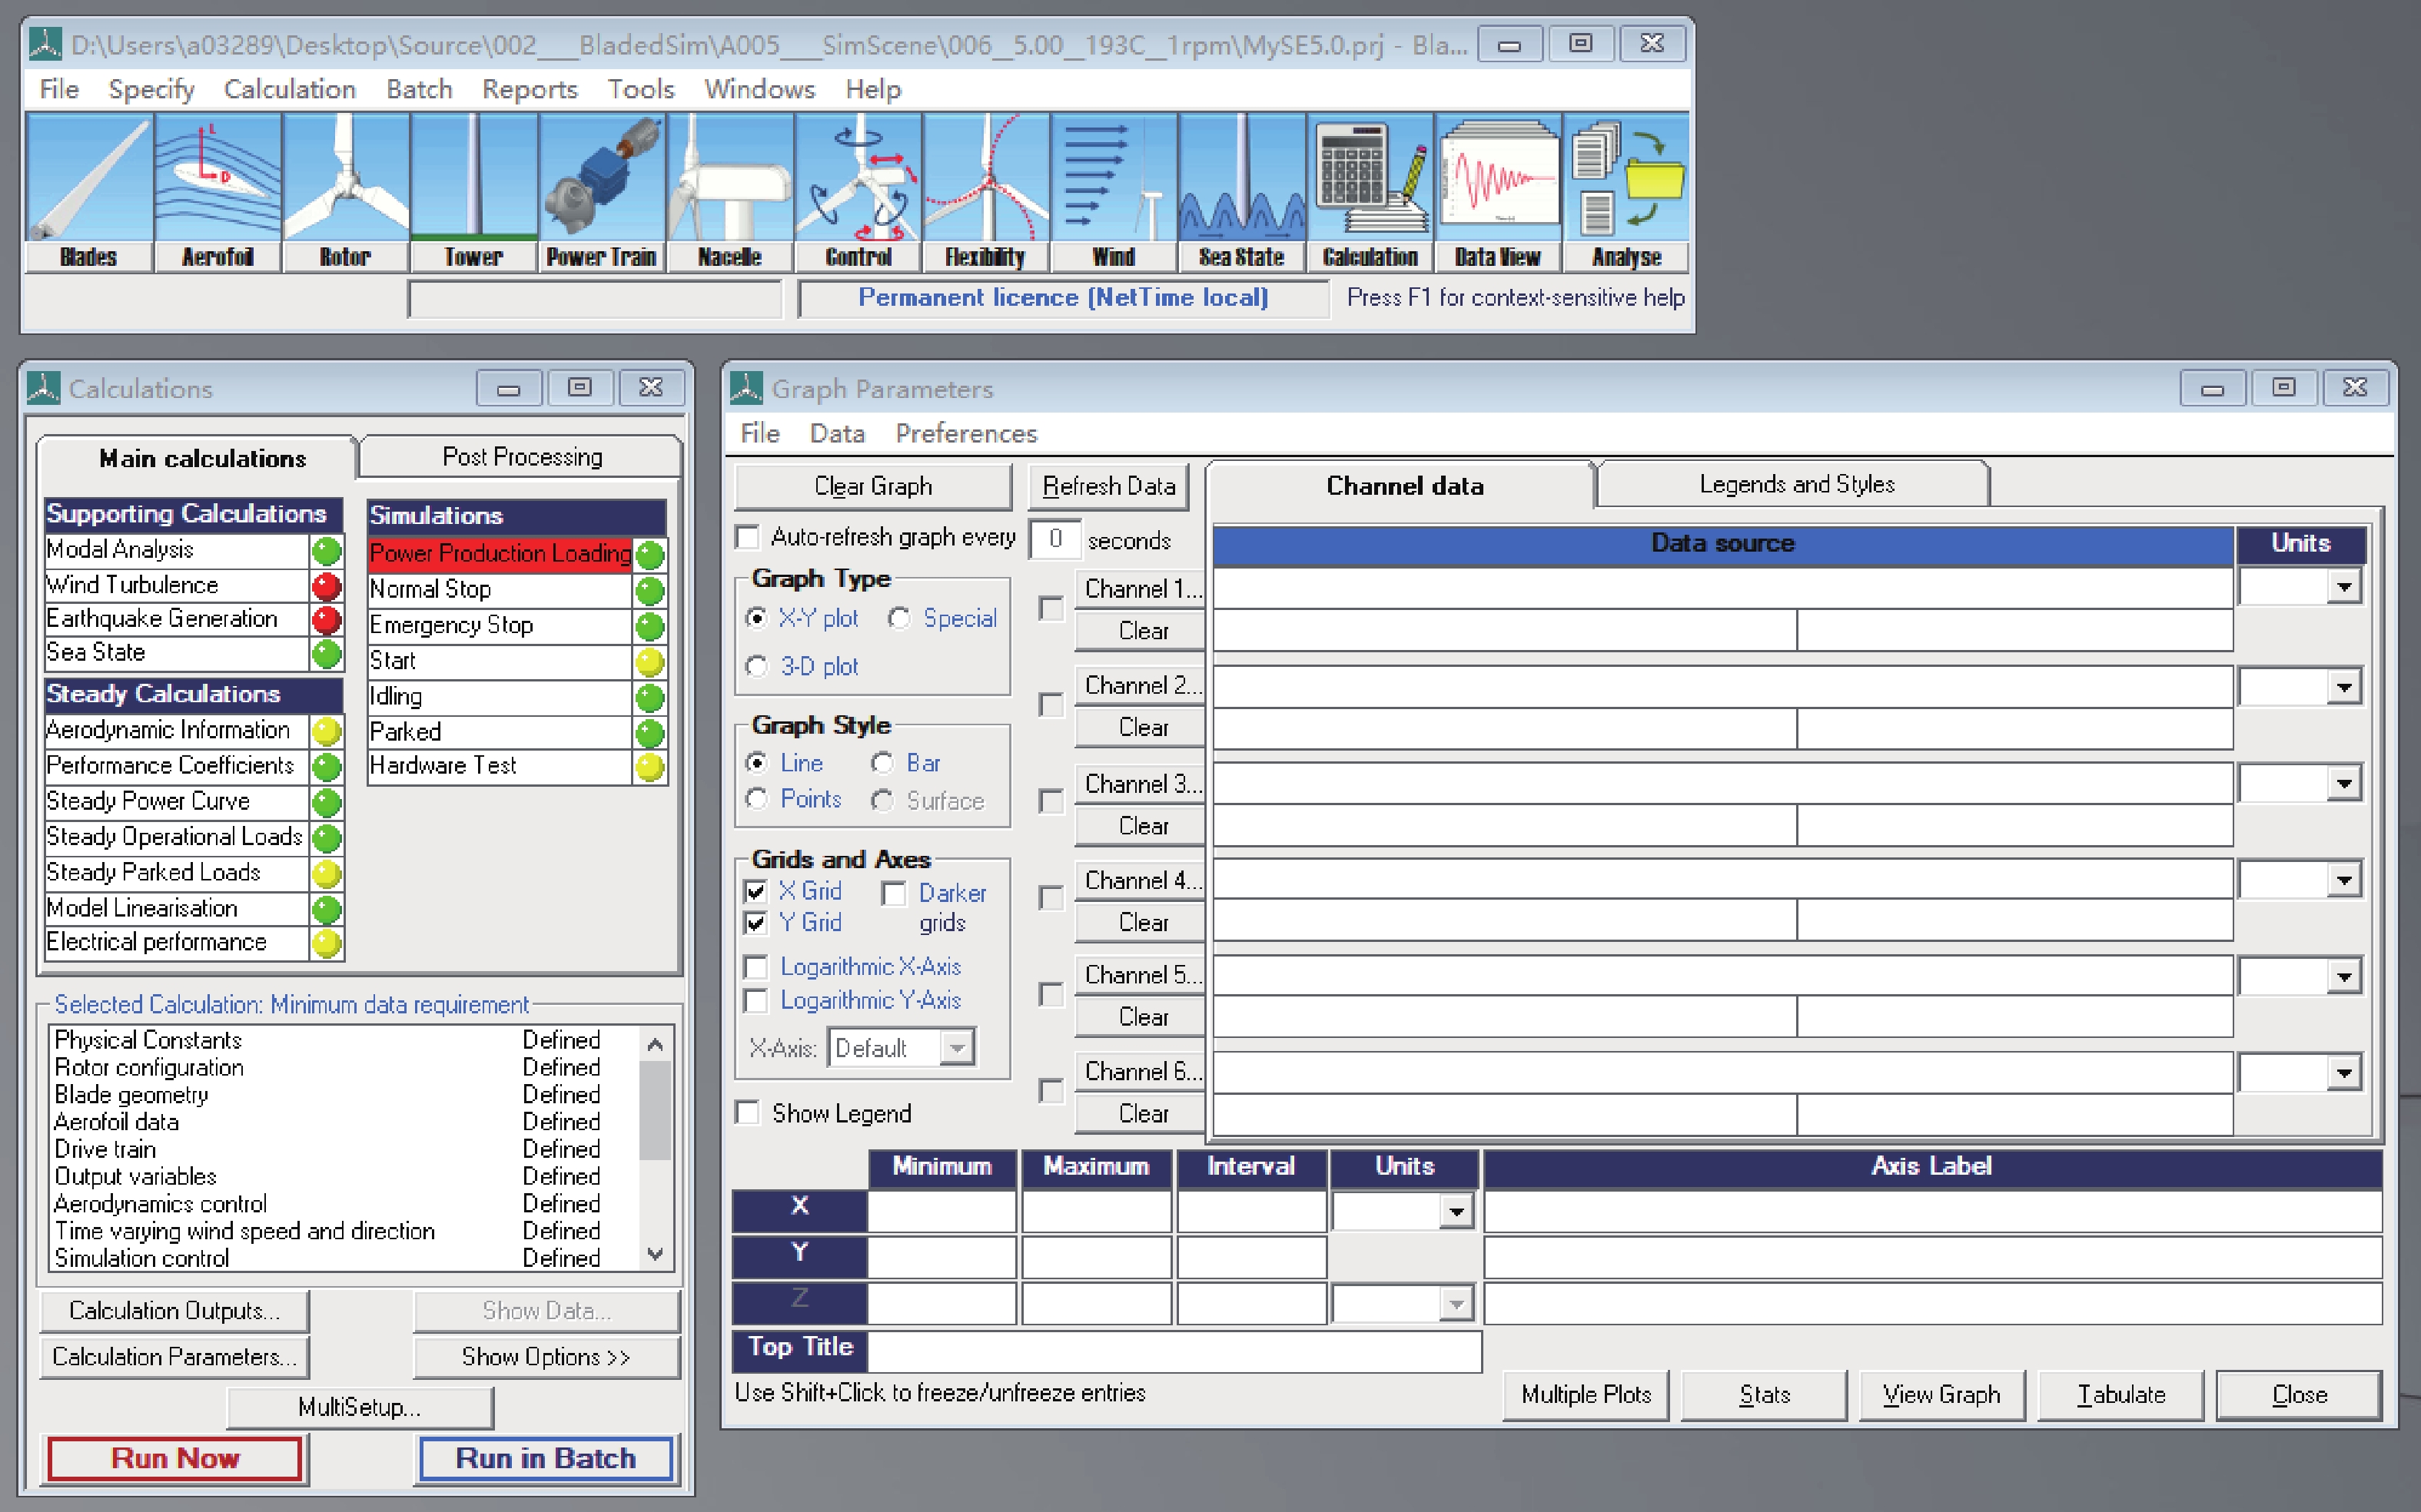The height and width of the screenshot is (1512, 2421).
Task: Open the X row Units dropdown
Action: click(1456, 1213)
